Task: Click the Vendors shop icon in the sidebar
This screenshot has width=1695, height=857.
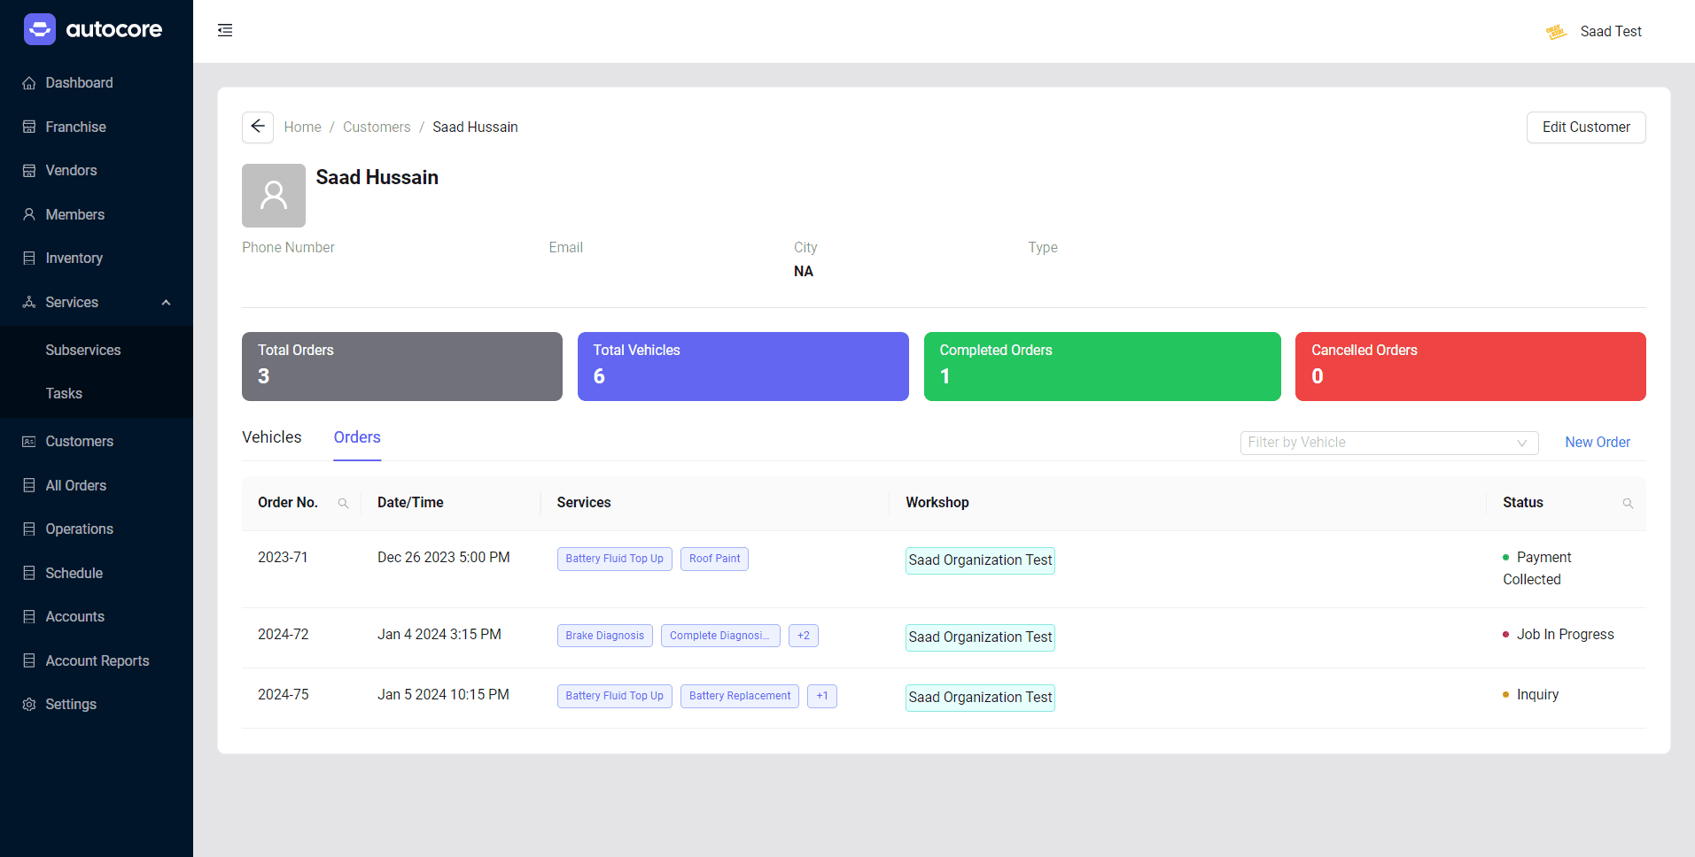Action: tap(29, 171)
